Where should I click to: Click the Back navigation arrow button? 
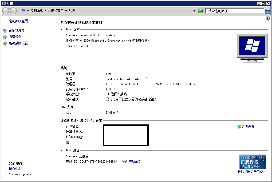tap(6, 11)
